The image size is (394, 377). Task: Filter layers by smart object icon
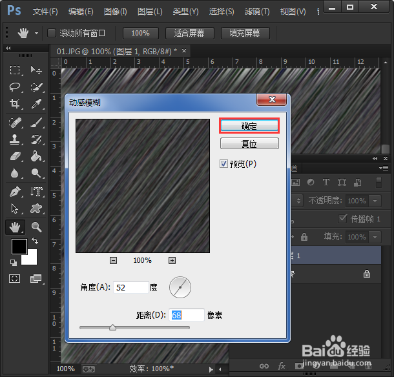358,182
